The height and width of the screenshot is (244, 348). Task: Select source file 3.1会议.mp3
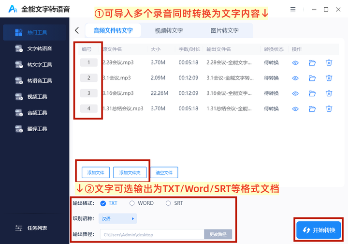116,78
